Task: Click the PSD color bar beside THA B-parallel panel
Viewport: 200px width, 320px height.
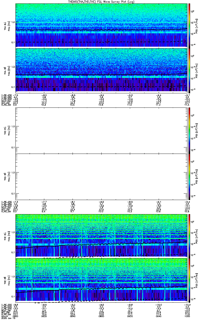Action: (x=189, y=70)
